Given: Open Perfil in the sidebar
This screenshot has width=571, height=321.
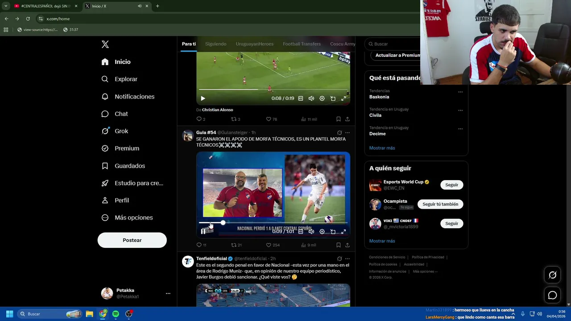Looking at the screenshot, I should 115,200.
